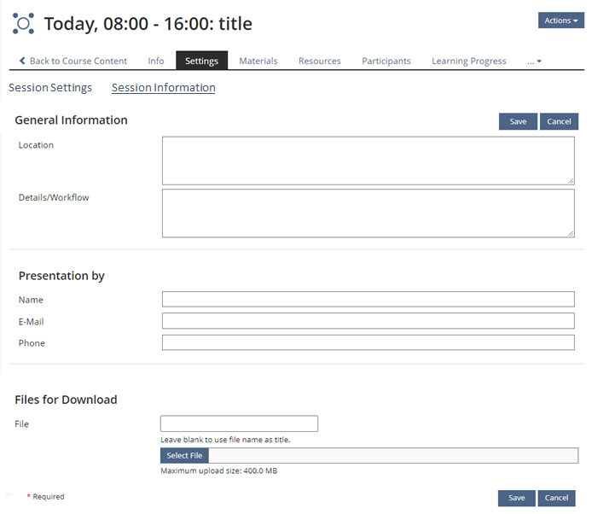The width and height of the screenshot is (592, 514).
Task: Click the bottom Save button
Action: coord(516,498)
